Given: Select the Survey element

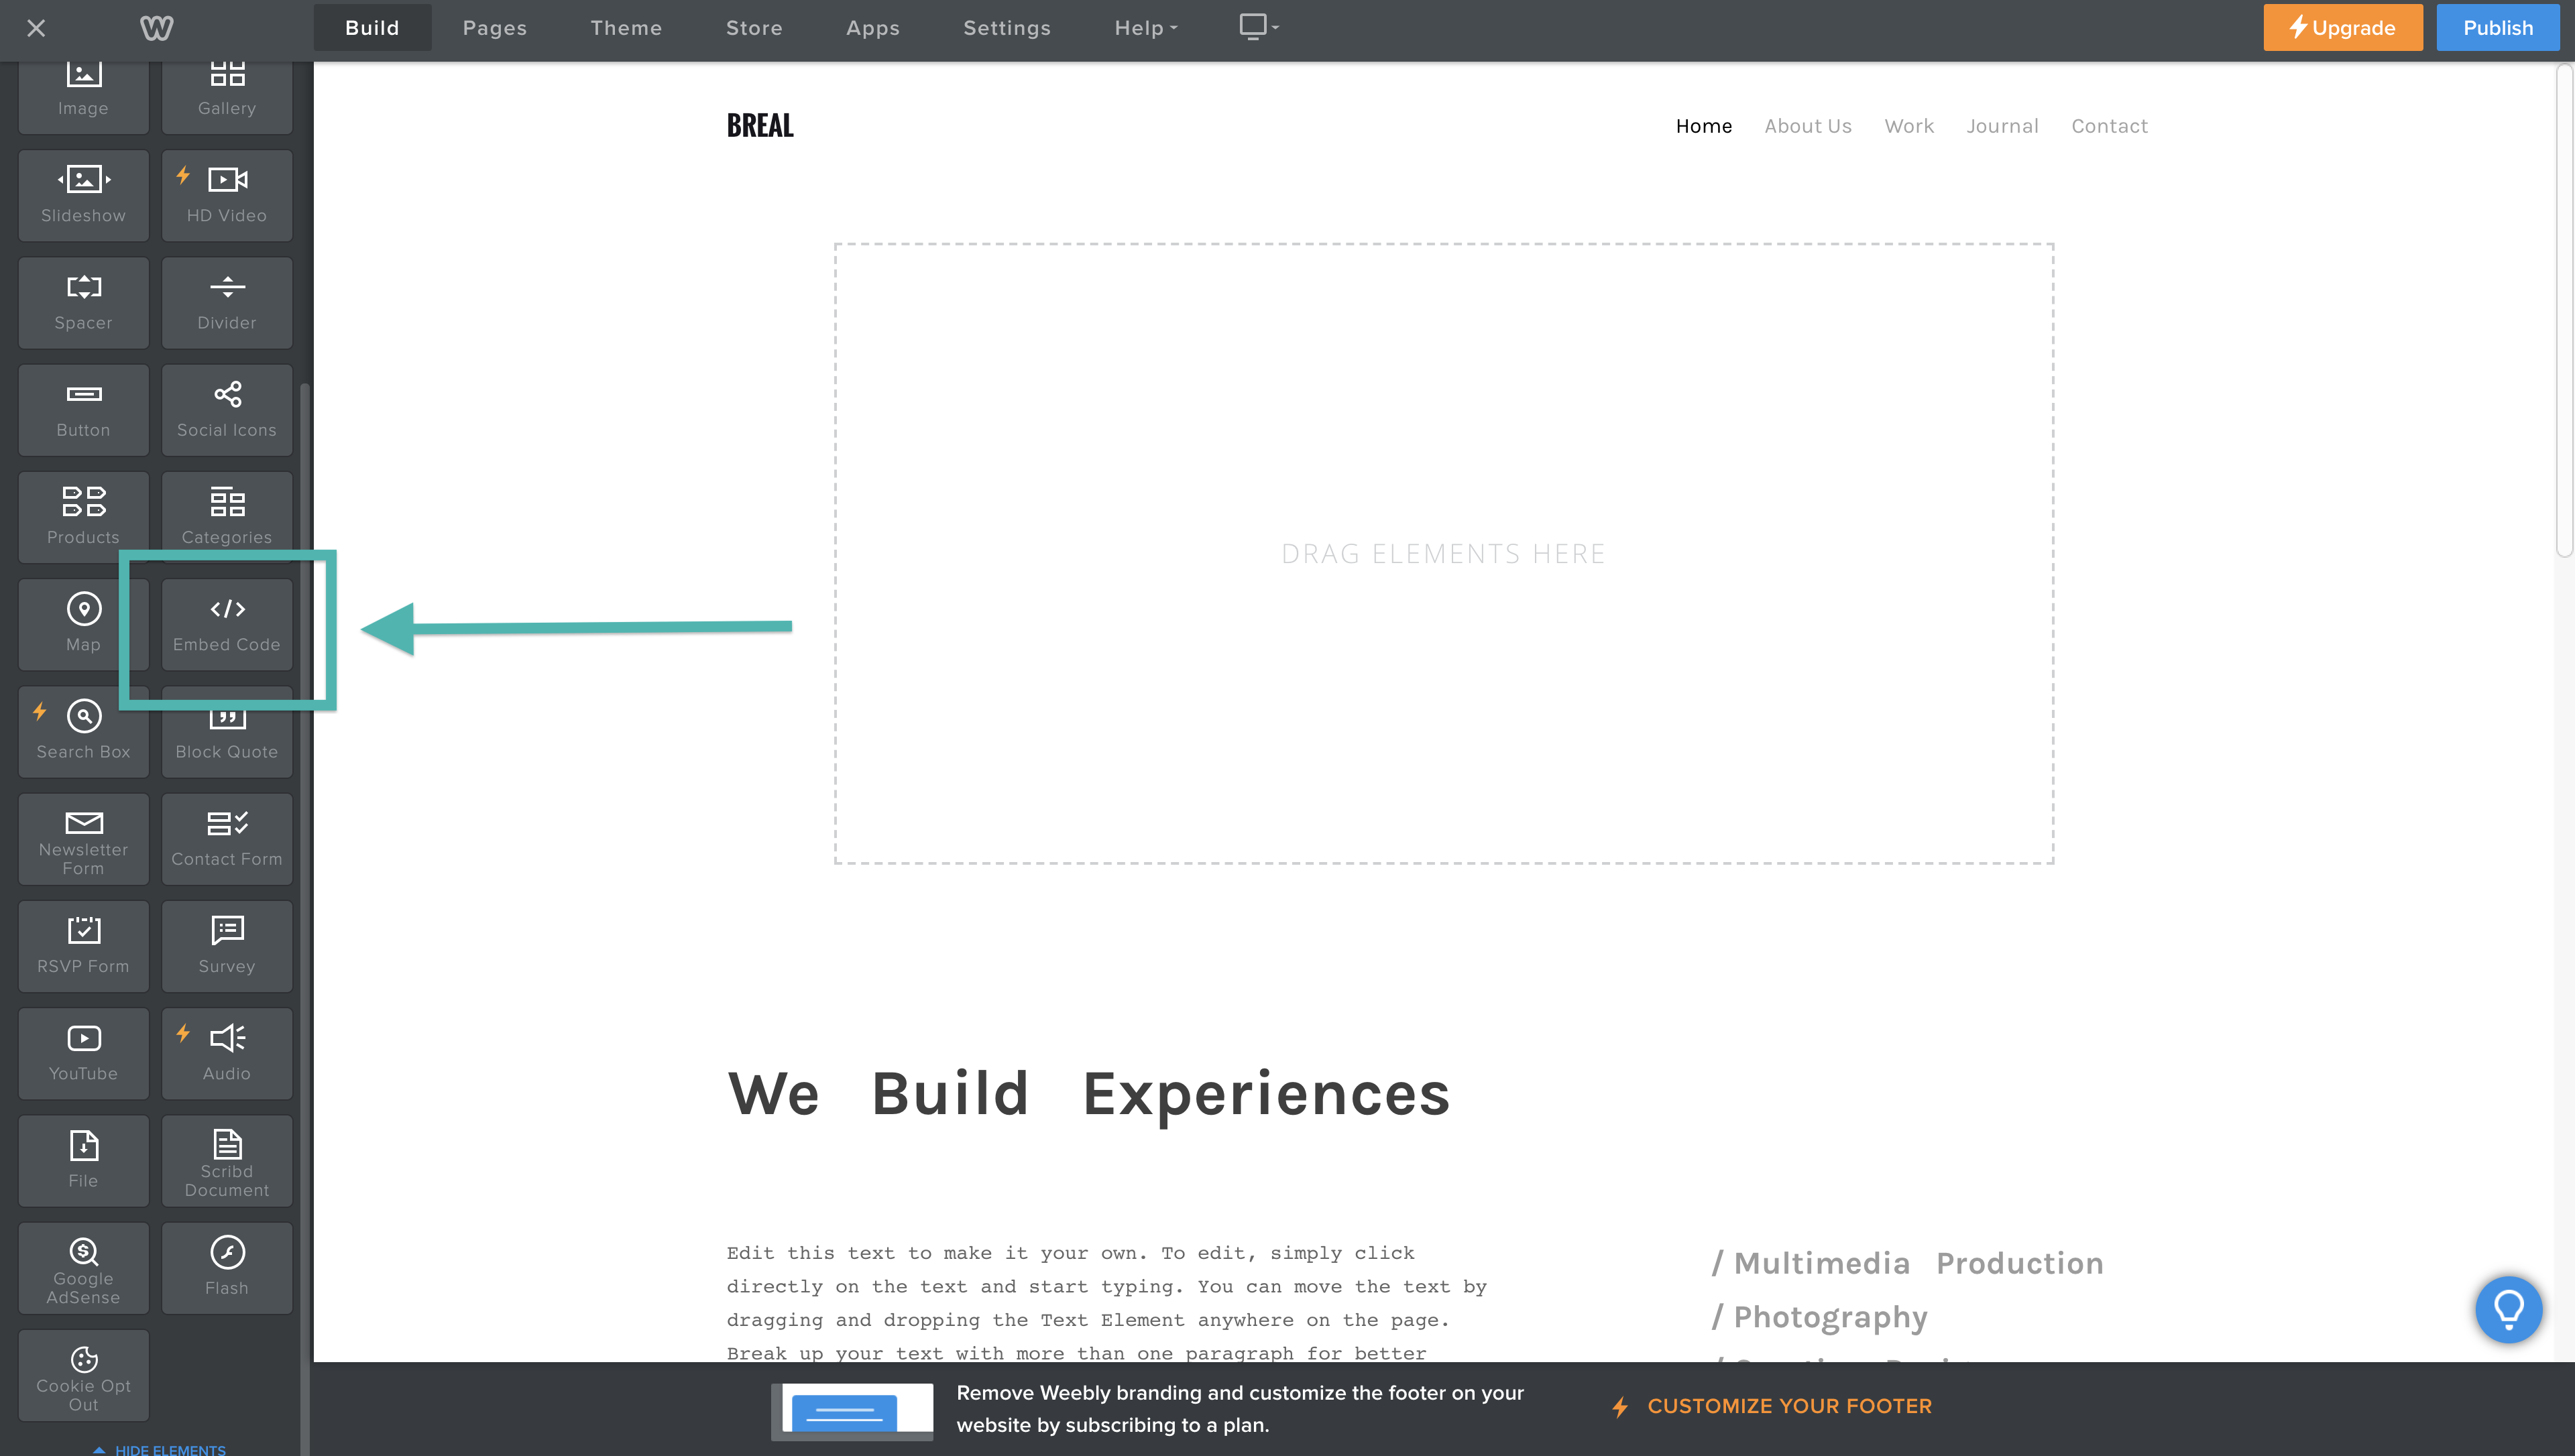Looking at the screenshot, I should tap(227, 945).
